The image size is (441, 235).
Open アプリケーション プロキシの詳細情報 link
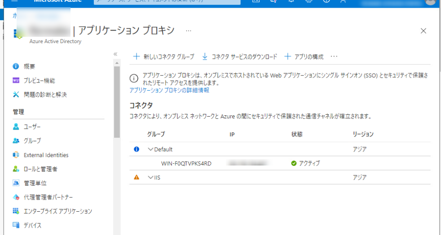pyautogui.click(x=169, y=90)
